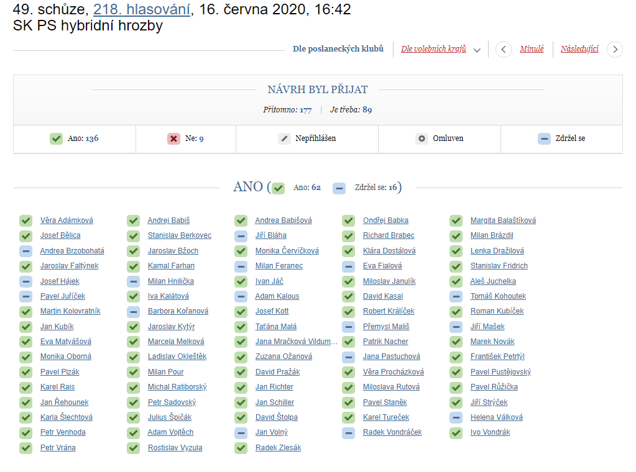Image resolution: width=636 pixels, height=472 pixels.
Task: Click the Zdržel se legend dash icon
Action: click(x=545, y=138)
